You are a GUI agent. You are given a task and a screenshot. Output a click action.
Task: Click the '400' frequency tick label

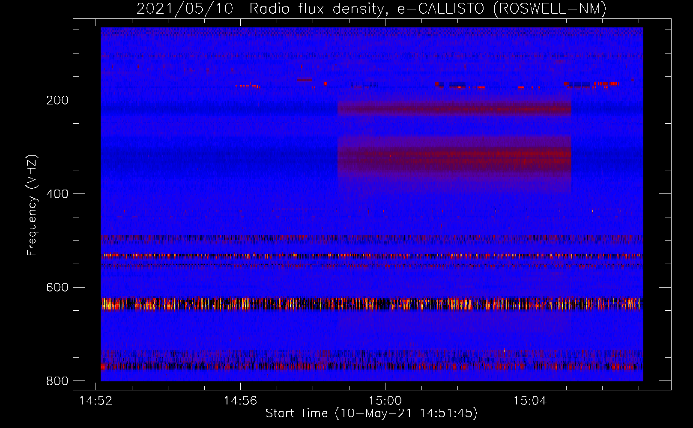click(57, 194)
